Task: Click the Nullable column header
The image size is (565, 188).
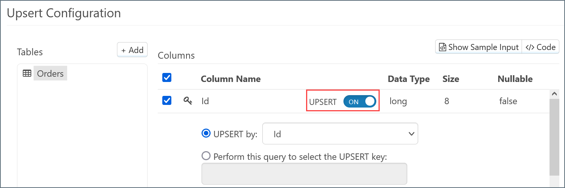Action: [x=515, y=79]
